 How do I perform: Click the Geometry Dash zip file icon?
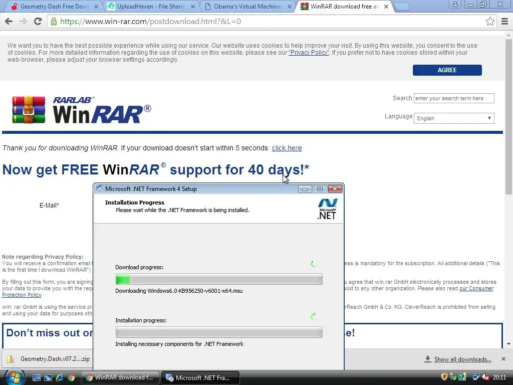click(x=11, y=359)
